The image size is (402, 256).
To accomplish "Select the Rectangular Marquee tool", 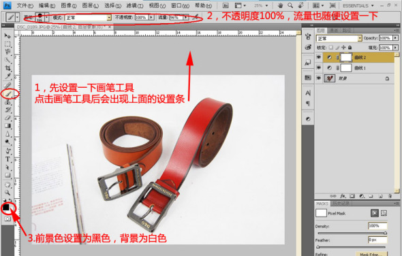I will click(7, 44).
